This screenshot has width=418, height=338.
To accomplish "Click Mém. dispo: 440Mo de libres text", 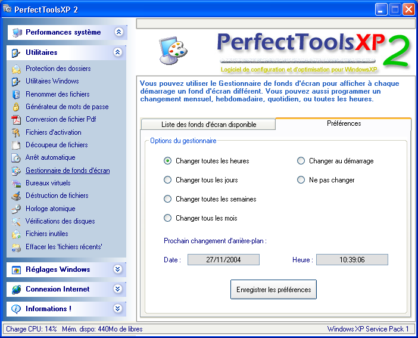I will pos(102,329).
